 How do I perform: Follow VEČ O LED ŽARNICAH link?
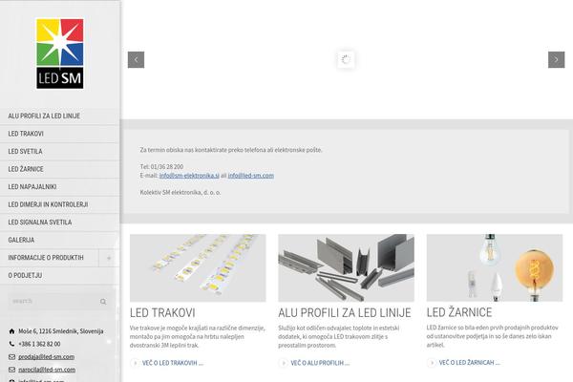469,363
